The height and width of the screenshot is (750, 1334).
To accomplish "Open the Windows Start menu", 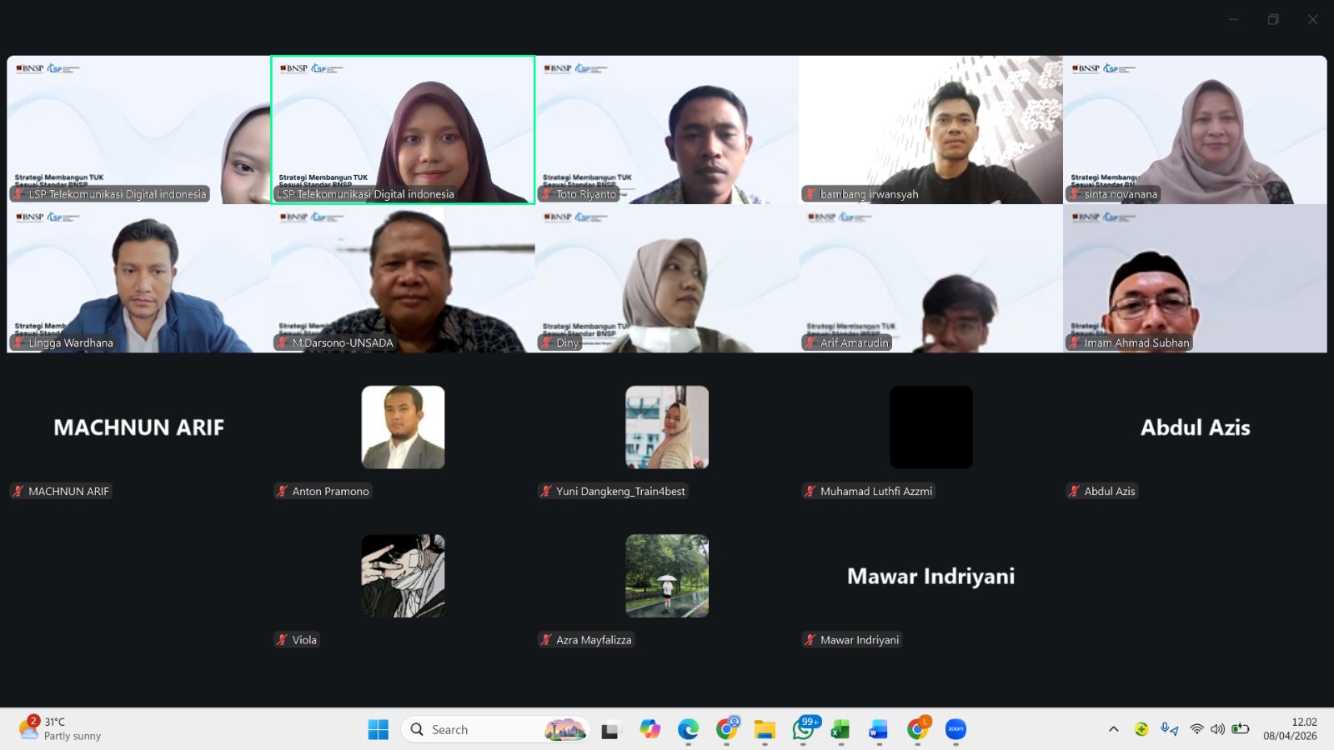I will tap(379, 729).
